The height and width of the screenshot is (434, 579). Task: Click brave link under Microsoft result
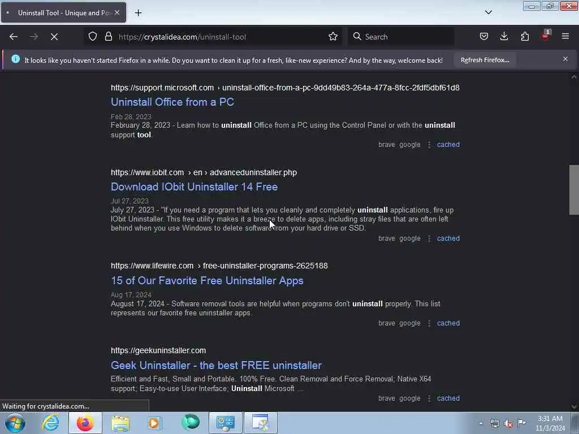point(387,144)
